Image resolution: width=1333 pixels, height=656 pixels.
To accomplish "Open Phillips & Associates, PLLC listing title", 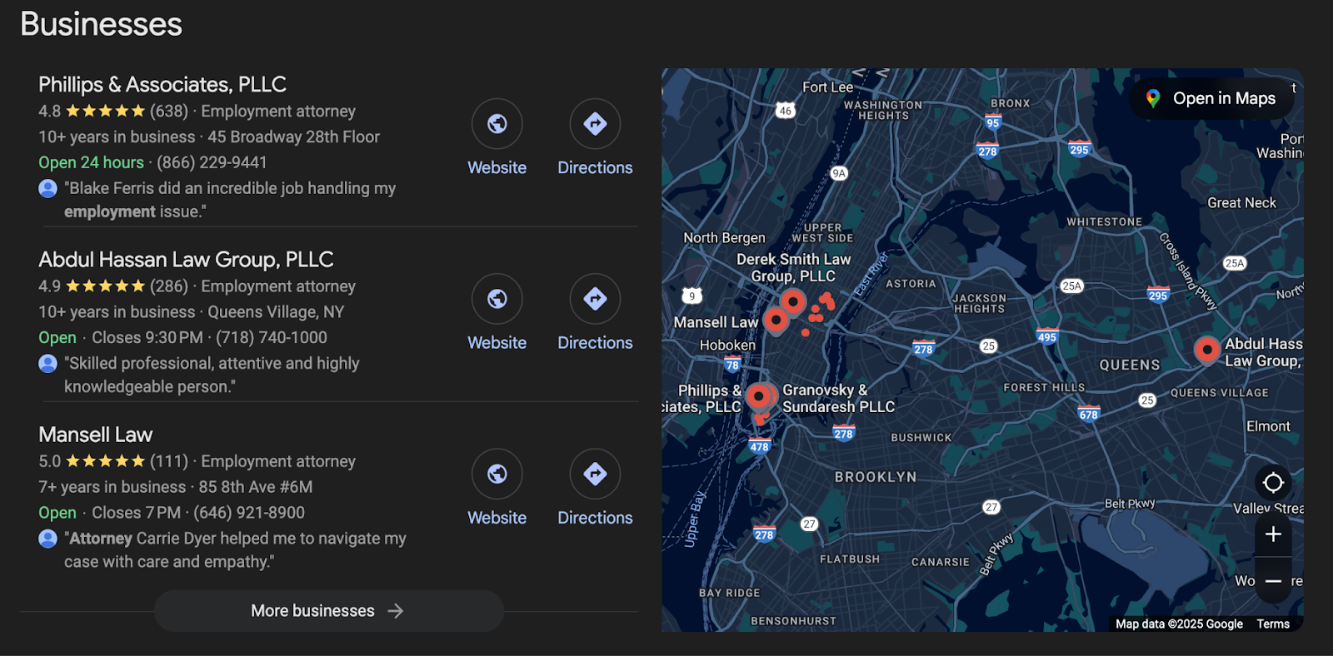I will (162, 85).
